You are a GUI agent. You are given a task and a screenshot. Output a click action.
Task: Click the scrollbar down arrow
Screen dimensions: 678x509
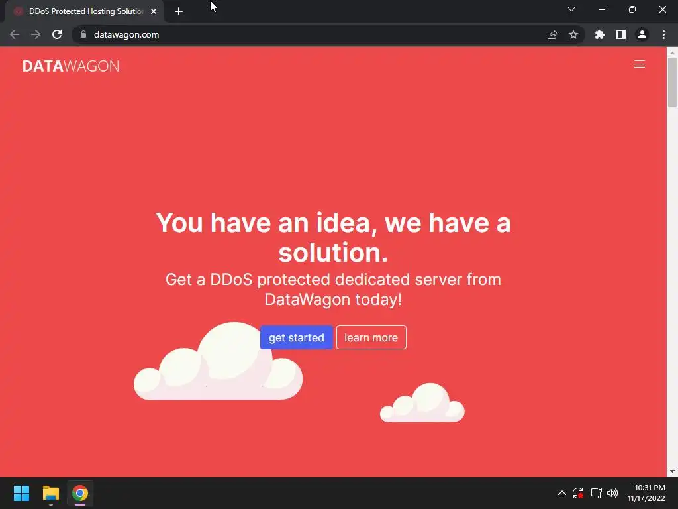point(672,471)
